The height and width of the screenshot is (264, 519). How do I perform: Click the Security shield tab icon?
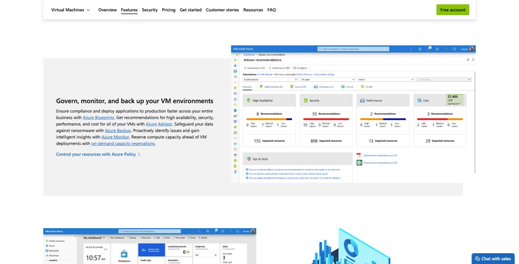[292, 87]
